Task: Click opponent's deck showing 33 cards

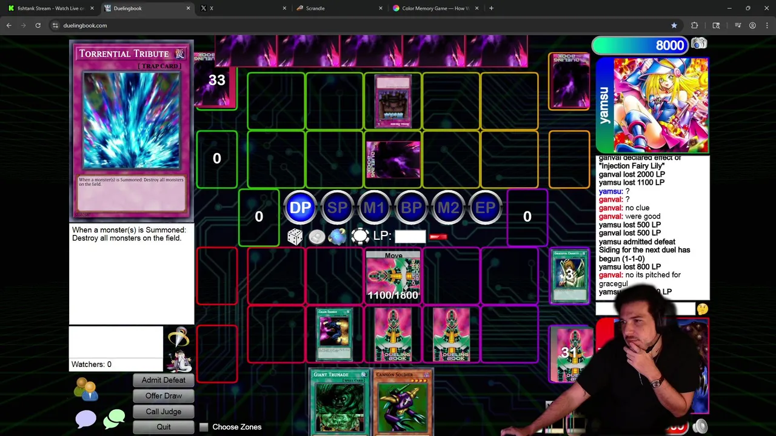Action: [216, 81]
